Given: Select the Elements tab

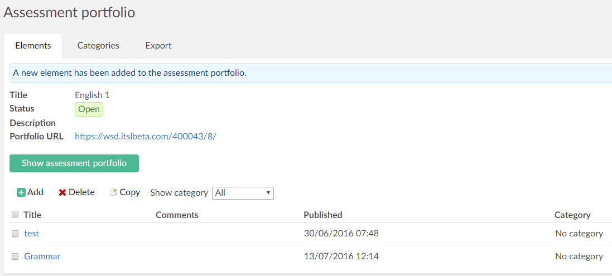Looking at the screenshot, I should click(x=33, y=46).
